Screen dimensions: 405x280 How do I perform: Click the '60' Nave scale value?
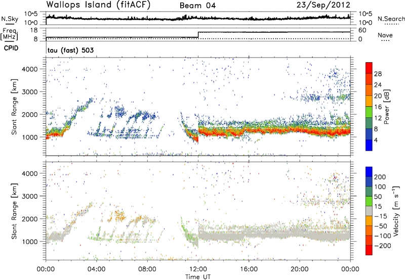tap(362, 30)
